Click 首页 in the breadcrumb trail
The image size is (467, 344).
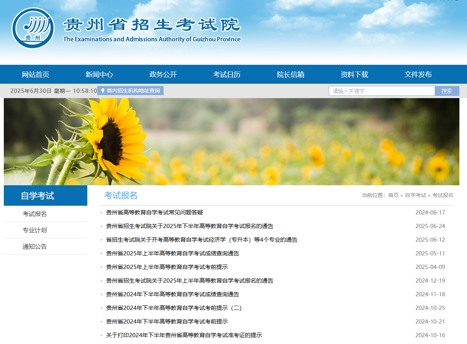(393, 195)
